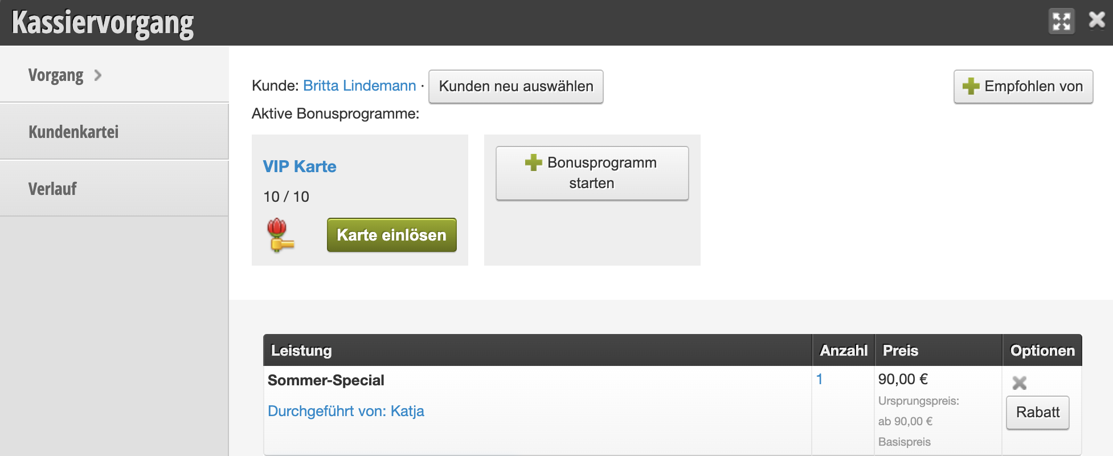The image size is (1113, 456).
Task: Click the Empfohlen von button
Action: [1023, 86]
